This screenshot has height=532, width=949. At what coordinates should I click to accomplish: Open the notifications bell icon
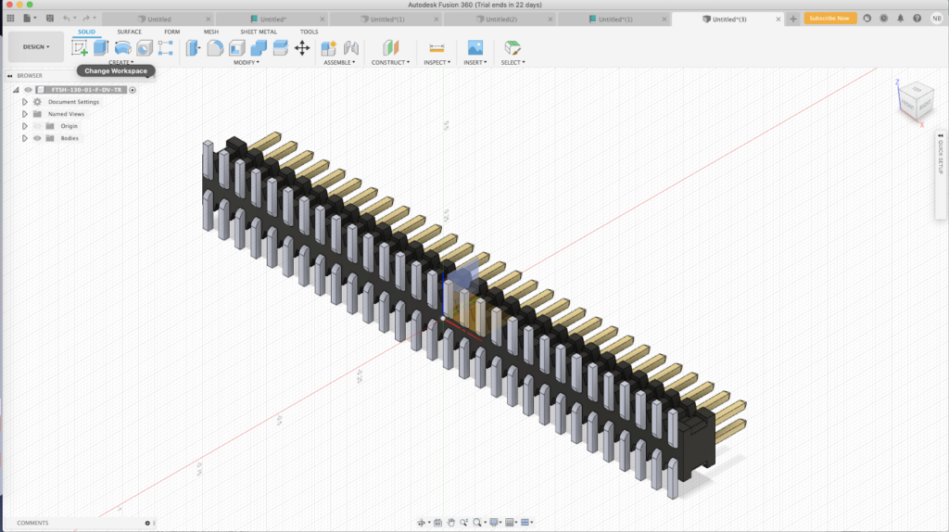(901, 19)
